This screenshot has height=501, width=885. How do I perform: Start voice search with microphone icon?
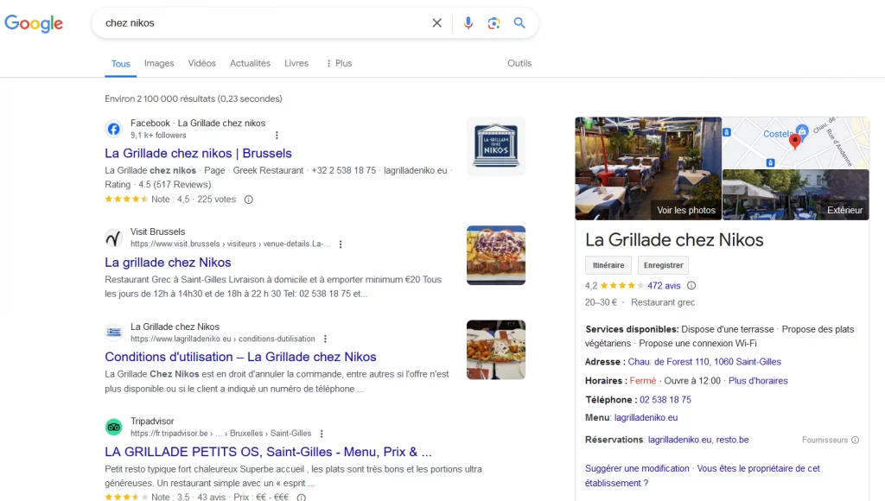coord(468,23)
